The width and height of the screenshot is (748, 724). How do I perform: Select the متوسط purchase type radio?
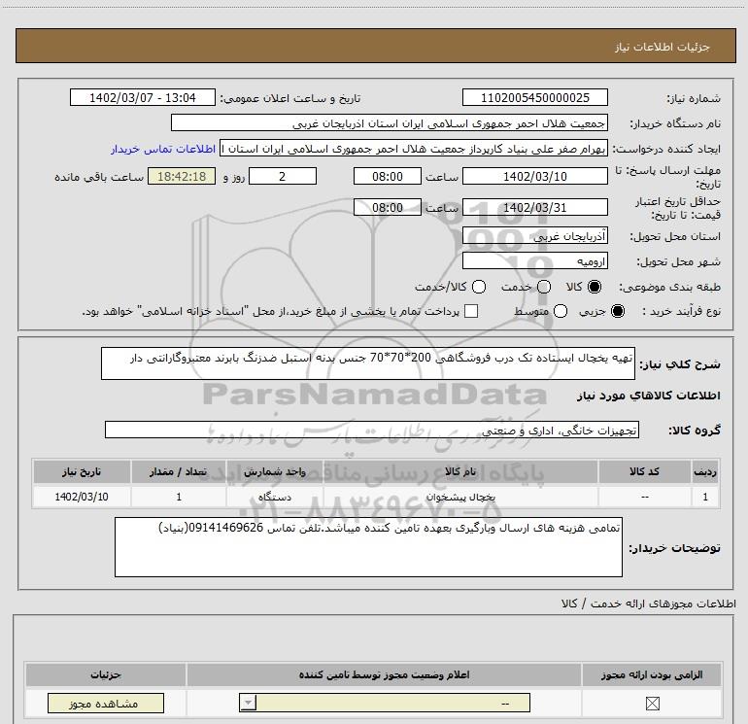tap(561, 311)
